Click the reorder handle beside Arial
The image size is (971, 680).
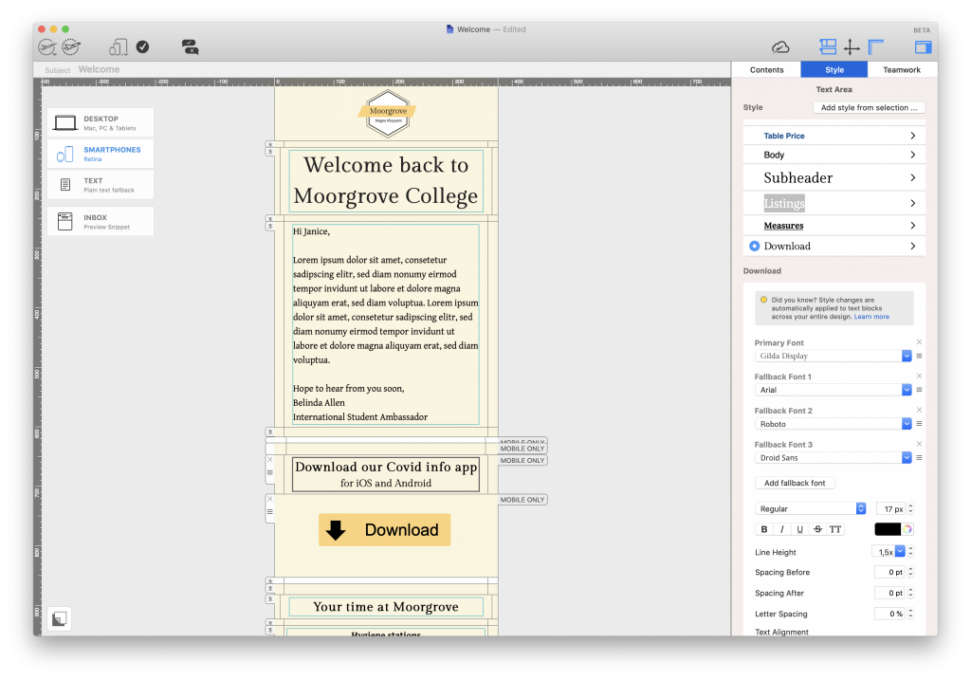pyautogui.click(x=919, y=390)
